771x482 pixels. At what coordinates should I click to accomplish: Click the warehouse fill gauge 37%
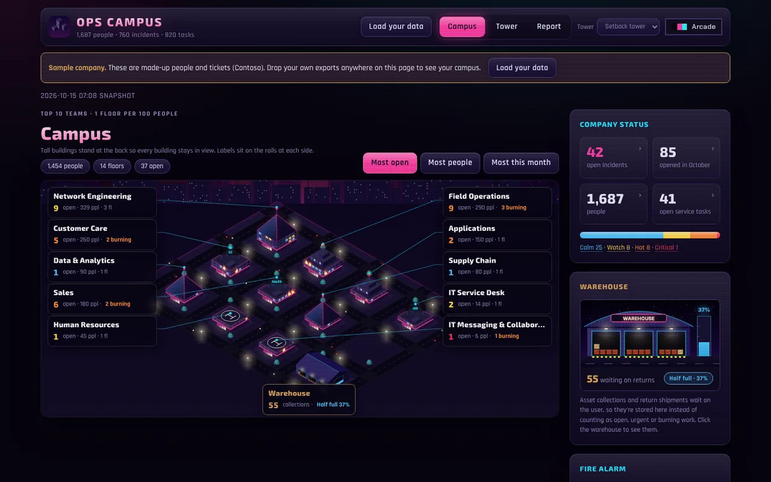[x=704, y=331]
